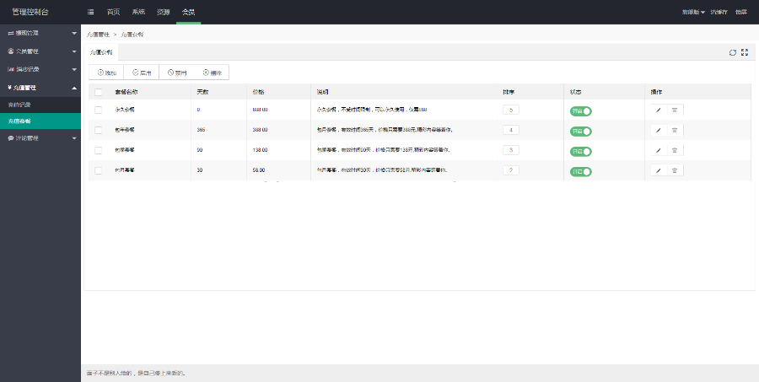
Task: Click the 启用 (enable) toolbar button
Action: click(142, 73)
